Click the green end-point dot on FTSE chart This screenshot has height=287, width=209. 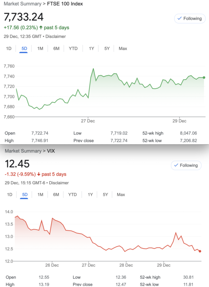point(204,77)
